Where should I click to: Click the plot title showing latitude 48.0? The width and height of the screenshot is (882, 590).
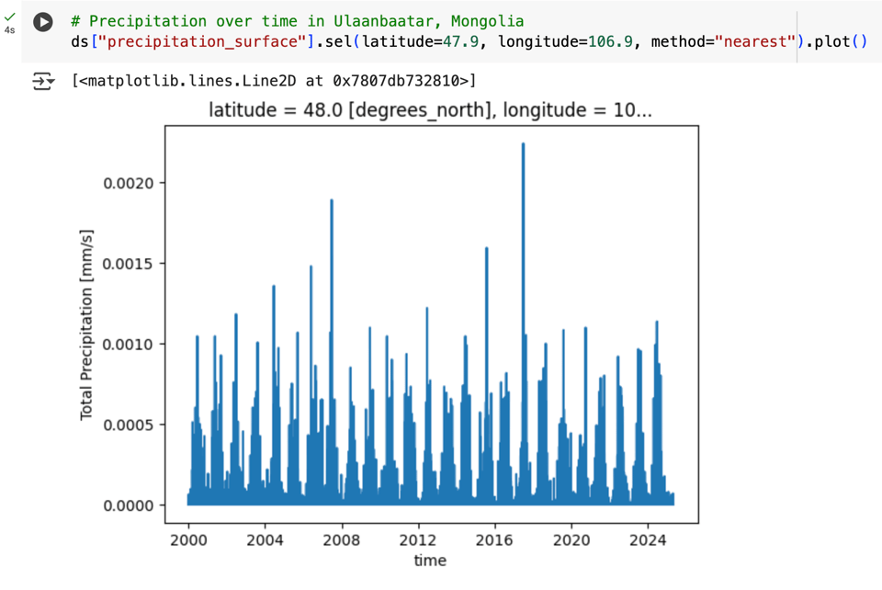tap(431, 111)
